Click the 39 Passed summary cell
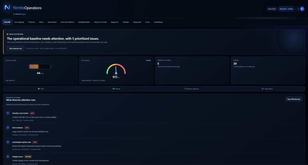308x165 pixels. [116, 89]
